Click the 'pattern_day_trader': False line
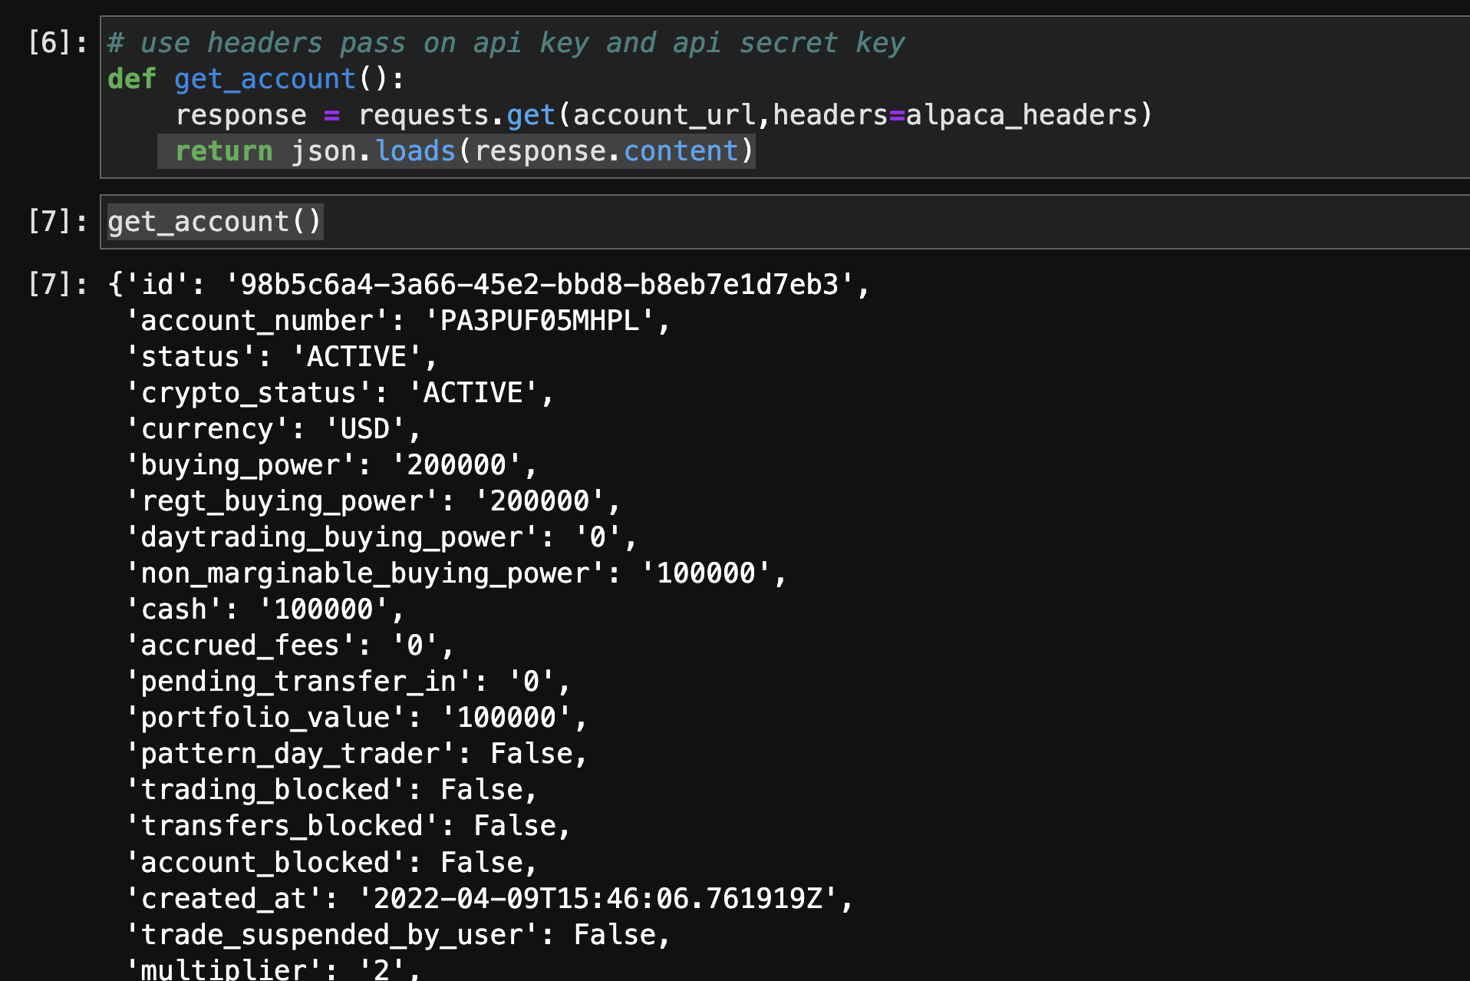 coord(356,754)
